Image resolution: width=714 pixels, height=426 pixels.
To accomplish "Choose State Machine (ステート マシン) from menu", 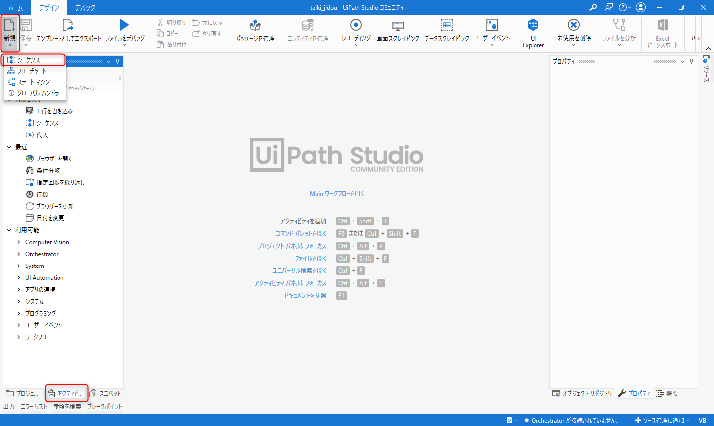I will tap(34, 82).
